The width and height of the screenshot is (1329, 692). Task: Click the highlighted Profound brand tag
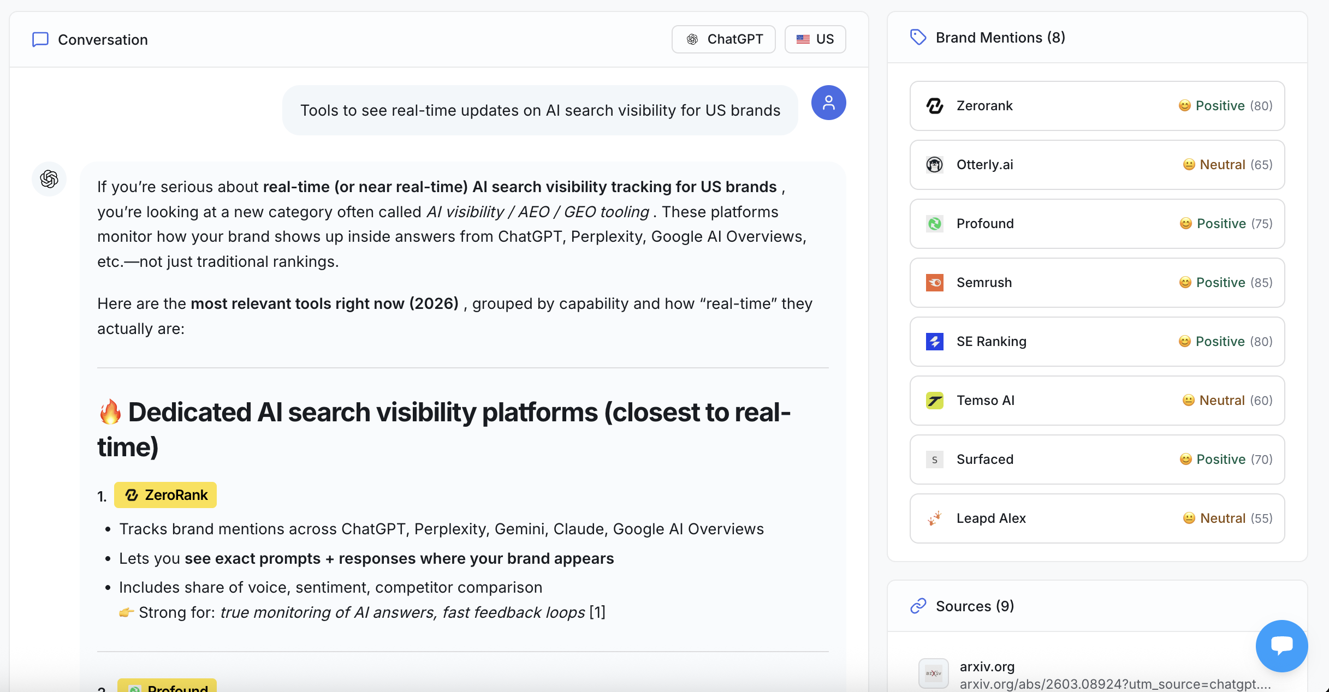point(167,685)
